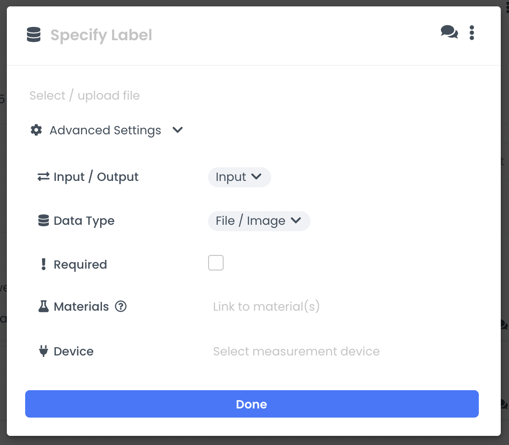Open the Input / Output dropdown
Image resolution: width=509 pixels, height=445 pixels.
[239, 177]
